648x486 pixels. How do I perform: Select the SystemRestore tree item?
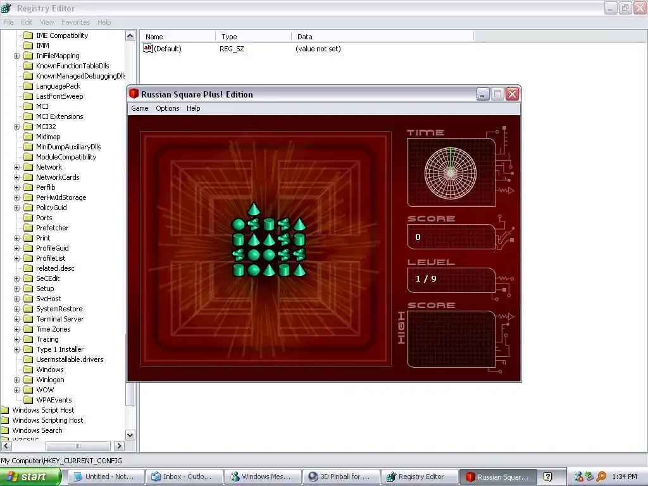pyautogui.click(x=59, y=309)
